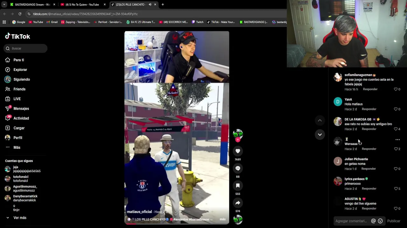
Task: Open matiaus_oficial creator profile link
Action: (139, 212)
